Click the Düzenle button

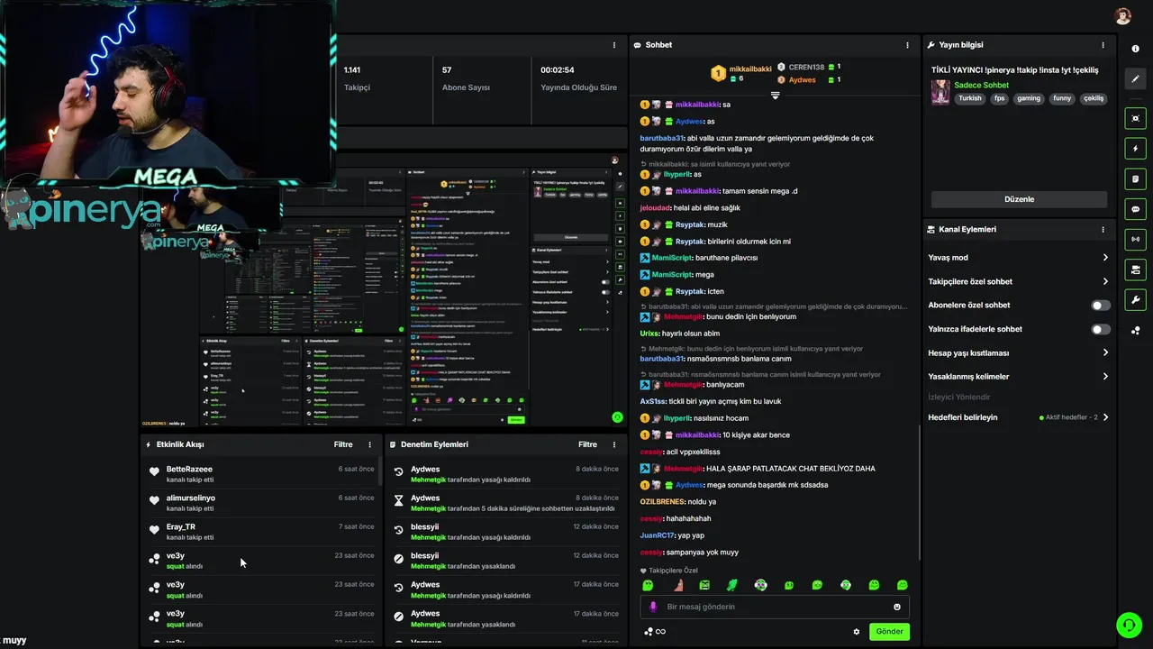(1019, 199)
